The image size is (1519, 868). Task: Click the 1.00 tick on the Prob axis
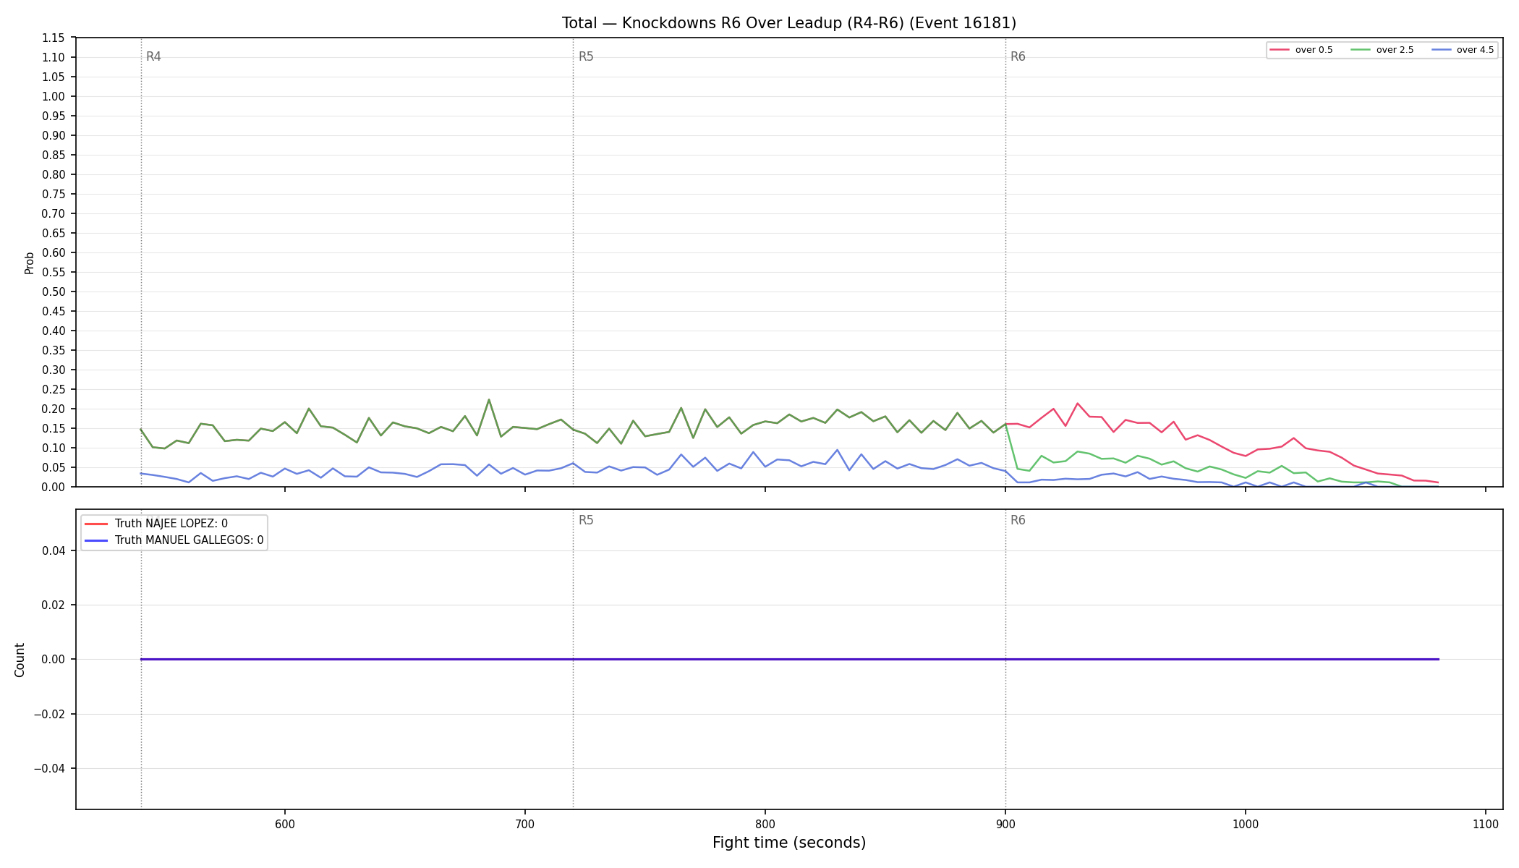coord(54,97)
